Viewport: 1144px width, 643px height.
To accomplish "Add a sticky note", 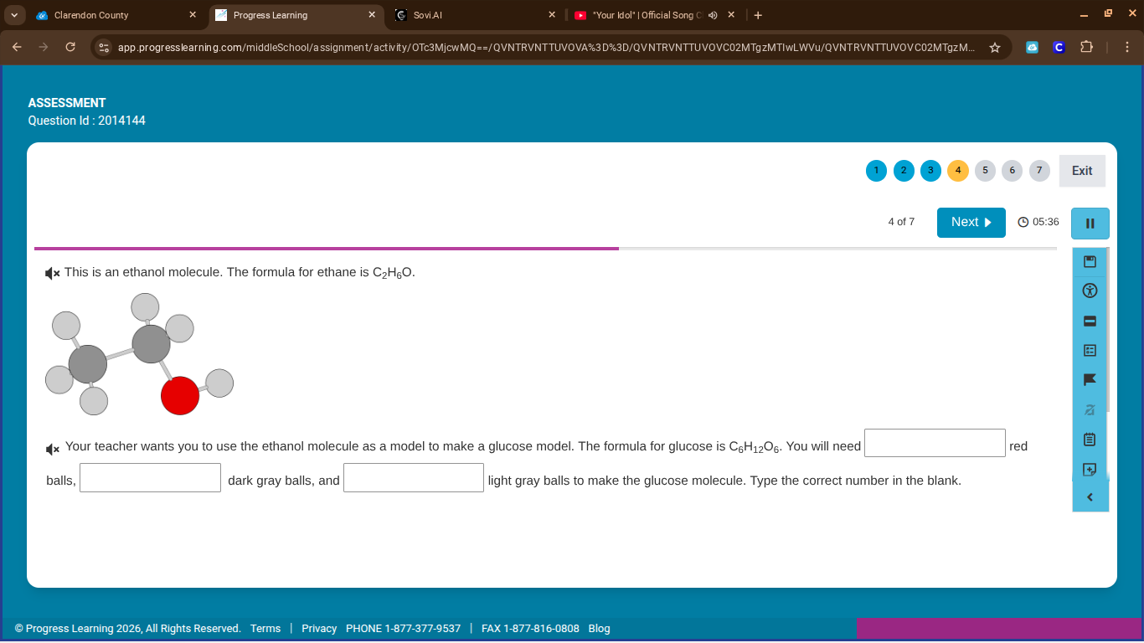I will click(x=1090, y=469).
